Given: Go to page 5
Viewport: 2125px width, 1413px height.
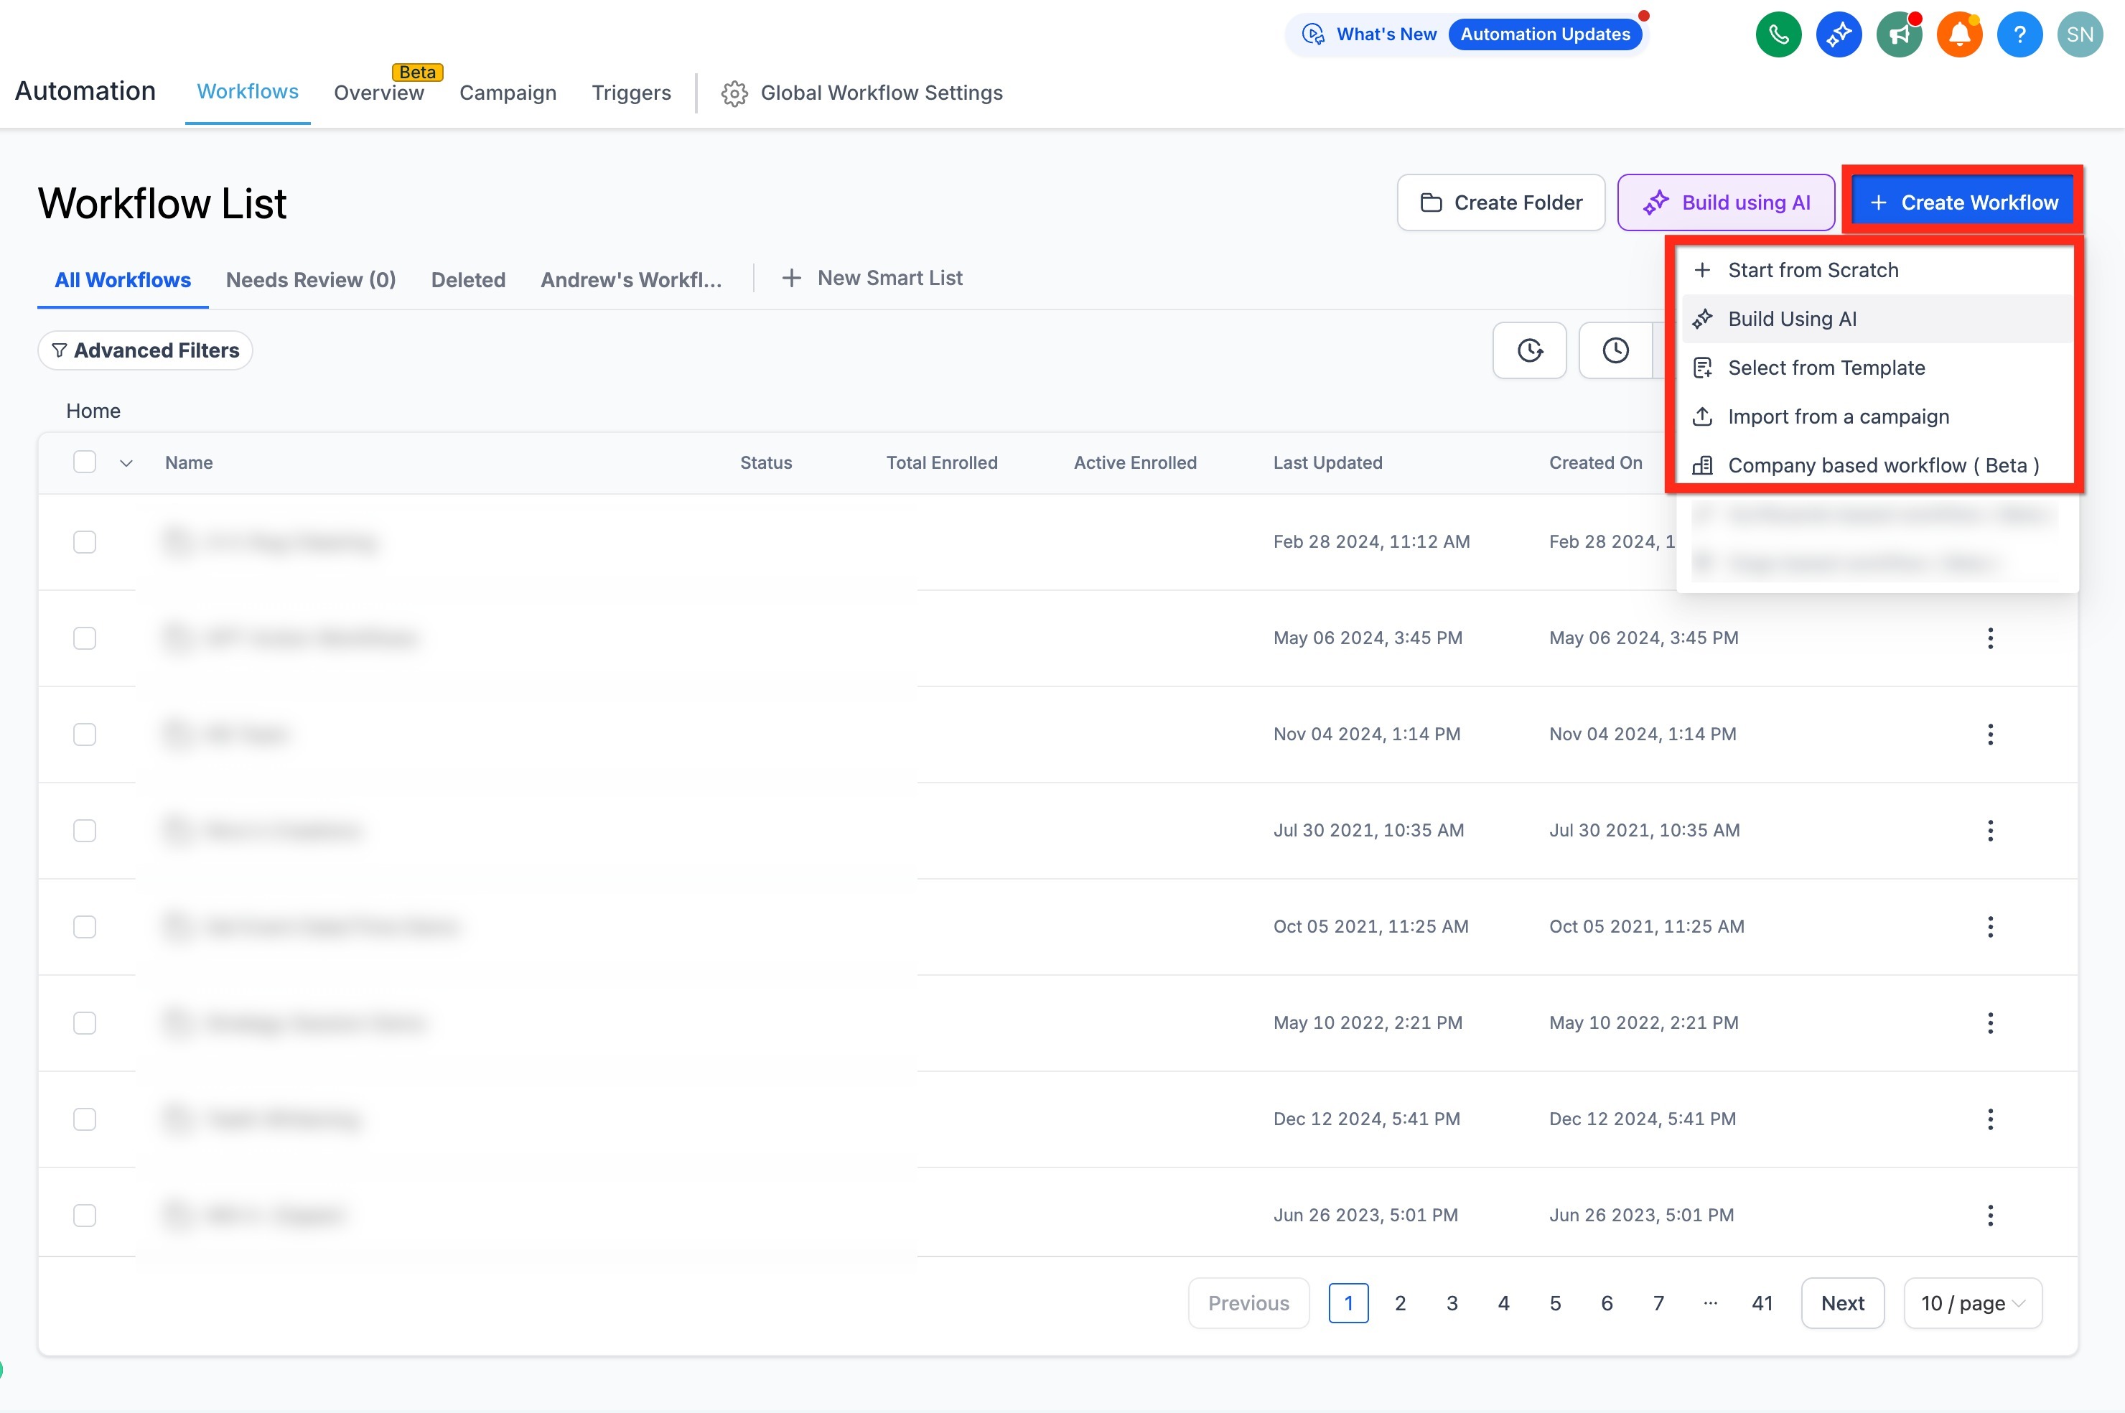Looking at the screenshot, I should tap(1555, 1303).
